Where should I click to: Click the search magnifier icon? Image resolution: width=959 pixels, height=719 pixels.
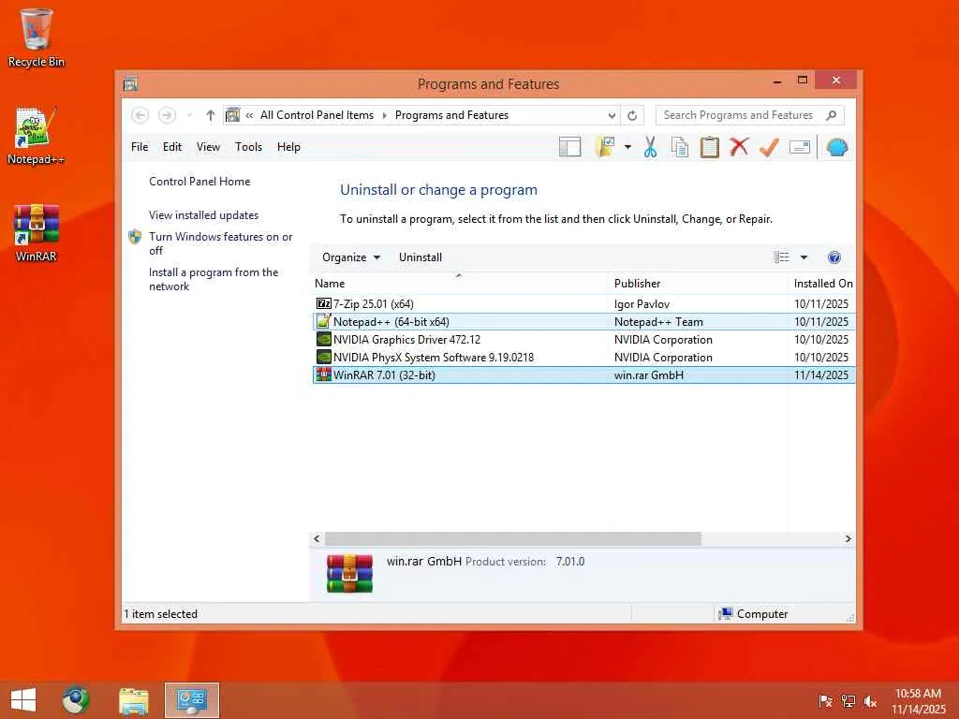click(x=832, y=115)
